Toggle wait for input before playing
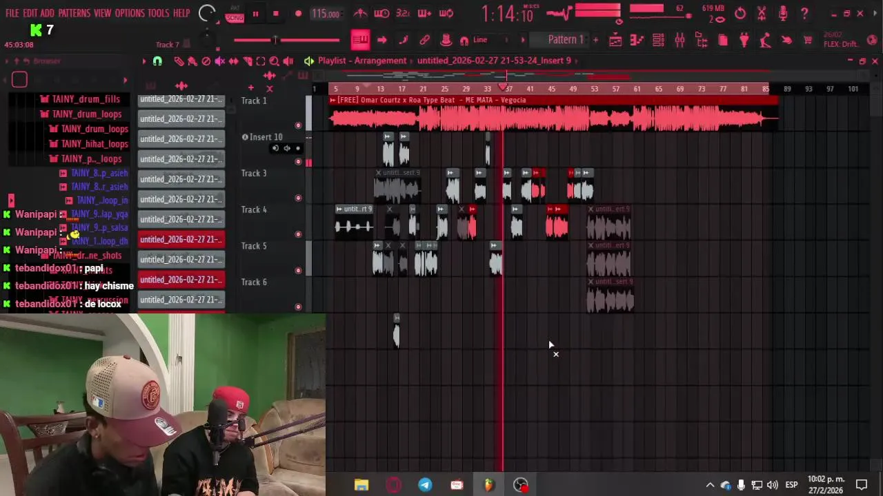This screenshot has height=496, width=883. pos(381,13)
